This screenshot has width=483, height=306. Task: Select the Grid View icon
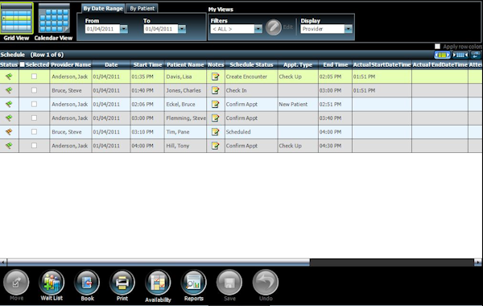coord(17,19)
